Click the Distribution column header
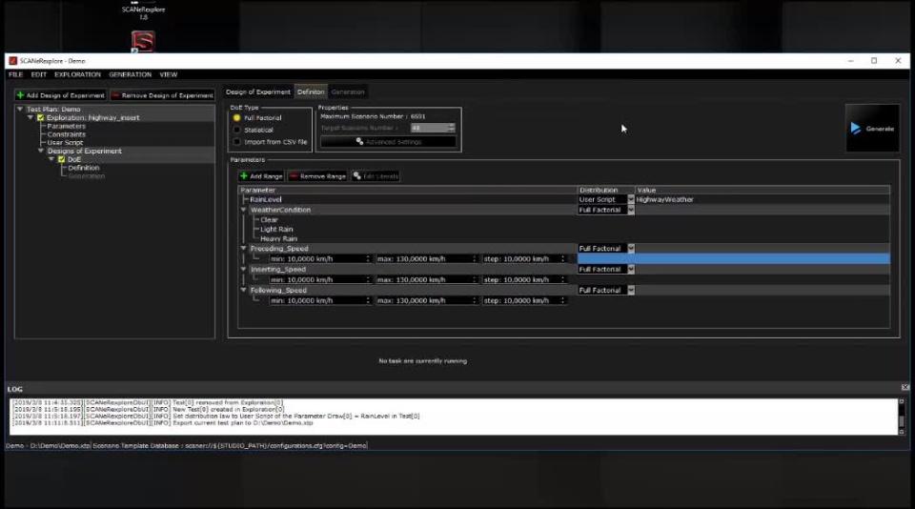915x509 pixels. click(x=606, y=191)
